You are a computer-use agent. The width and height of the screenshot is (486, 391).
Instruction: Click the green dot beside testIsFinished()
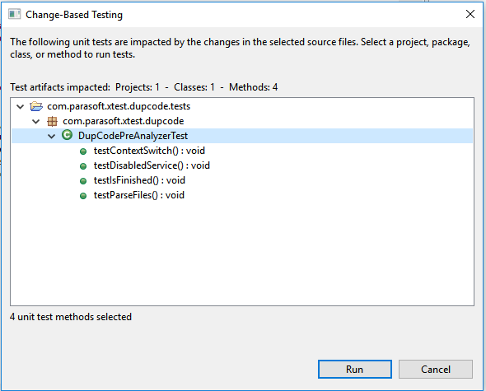83,181
